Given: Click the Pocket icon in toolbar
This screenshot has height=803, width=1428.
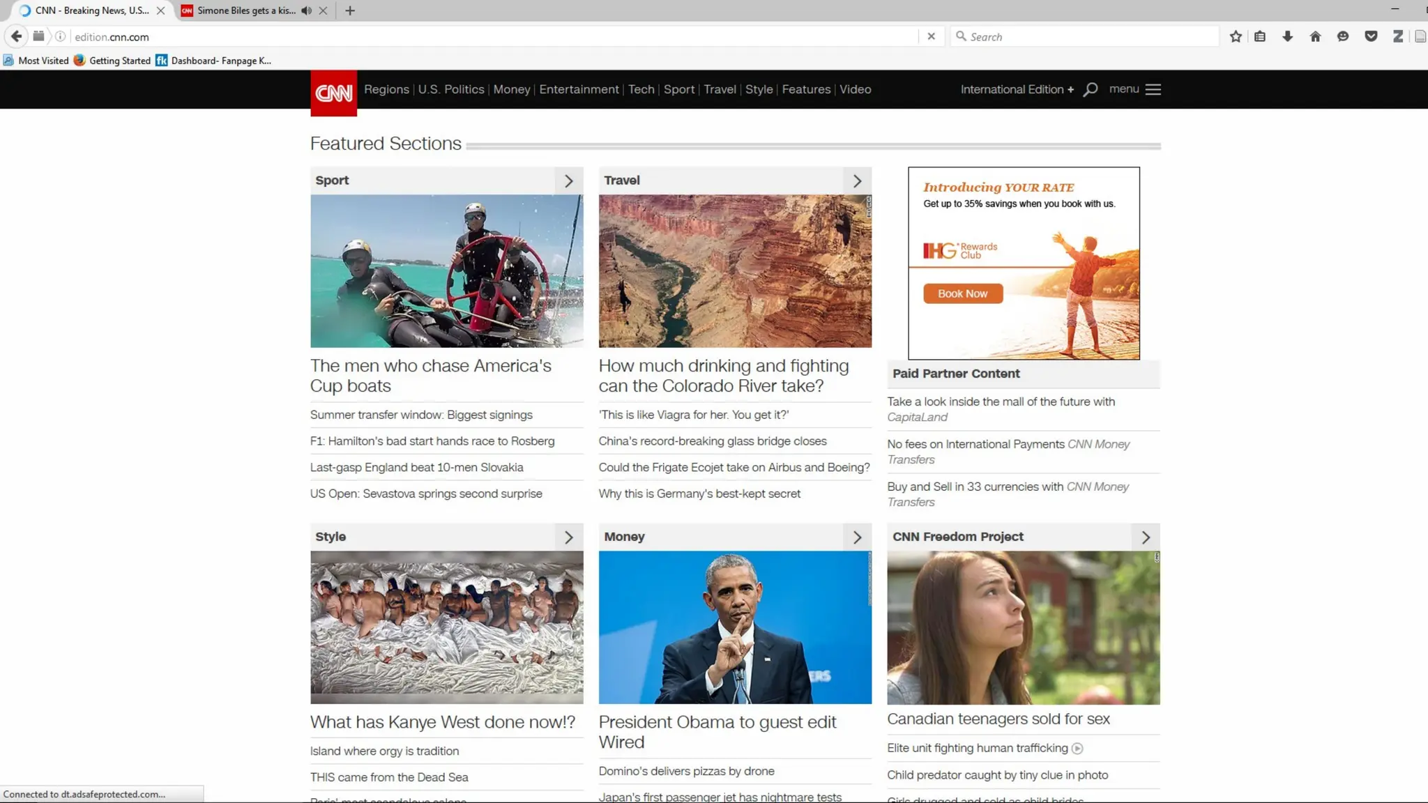Looking at the screenshot, I should click(1371, 37).
